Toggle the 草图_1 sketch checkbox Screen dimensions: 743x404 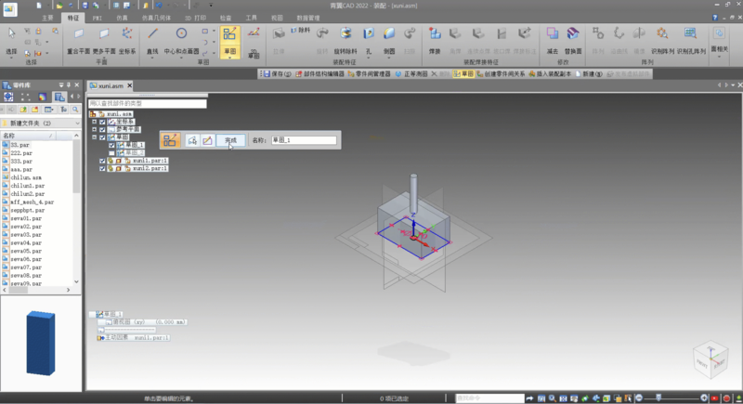coord(112,145)
